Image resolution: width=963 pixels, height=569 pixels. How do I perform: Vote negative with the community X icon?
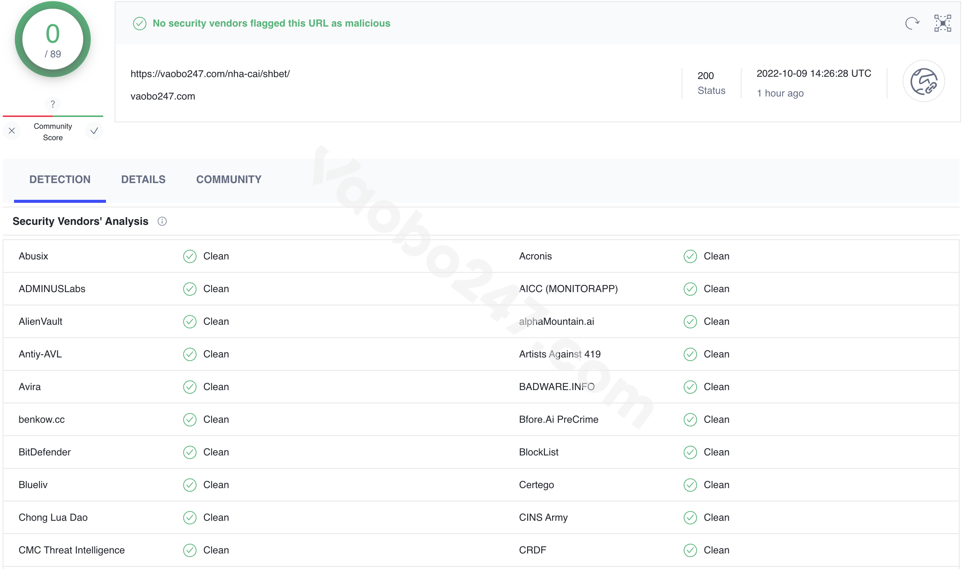(x=12, y=131)
